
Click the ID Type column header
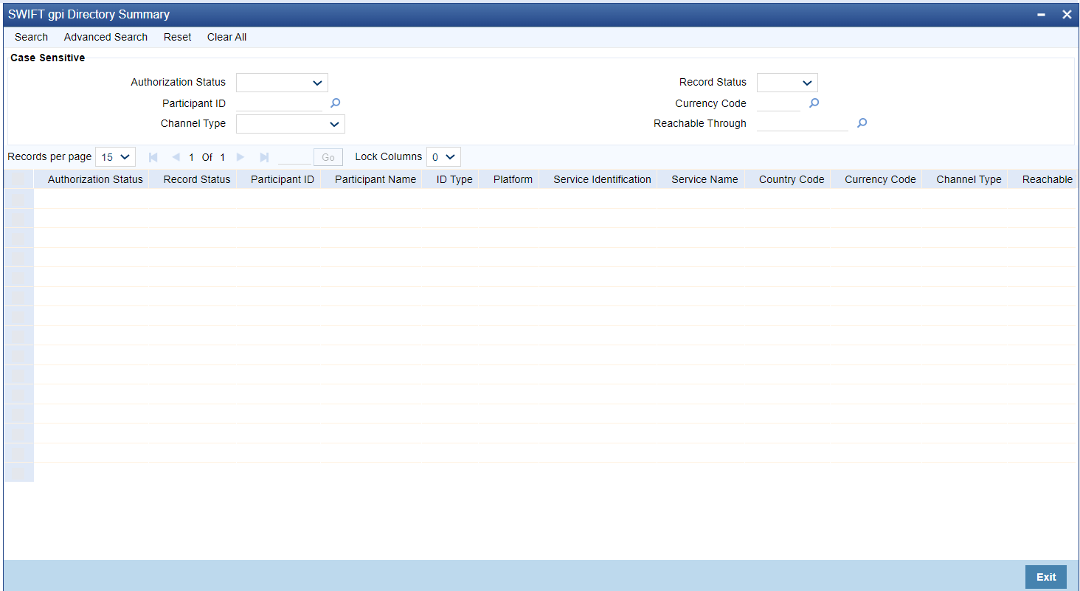454,179
